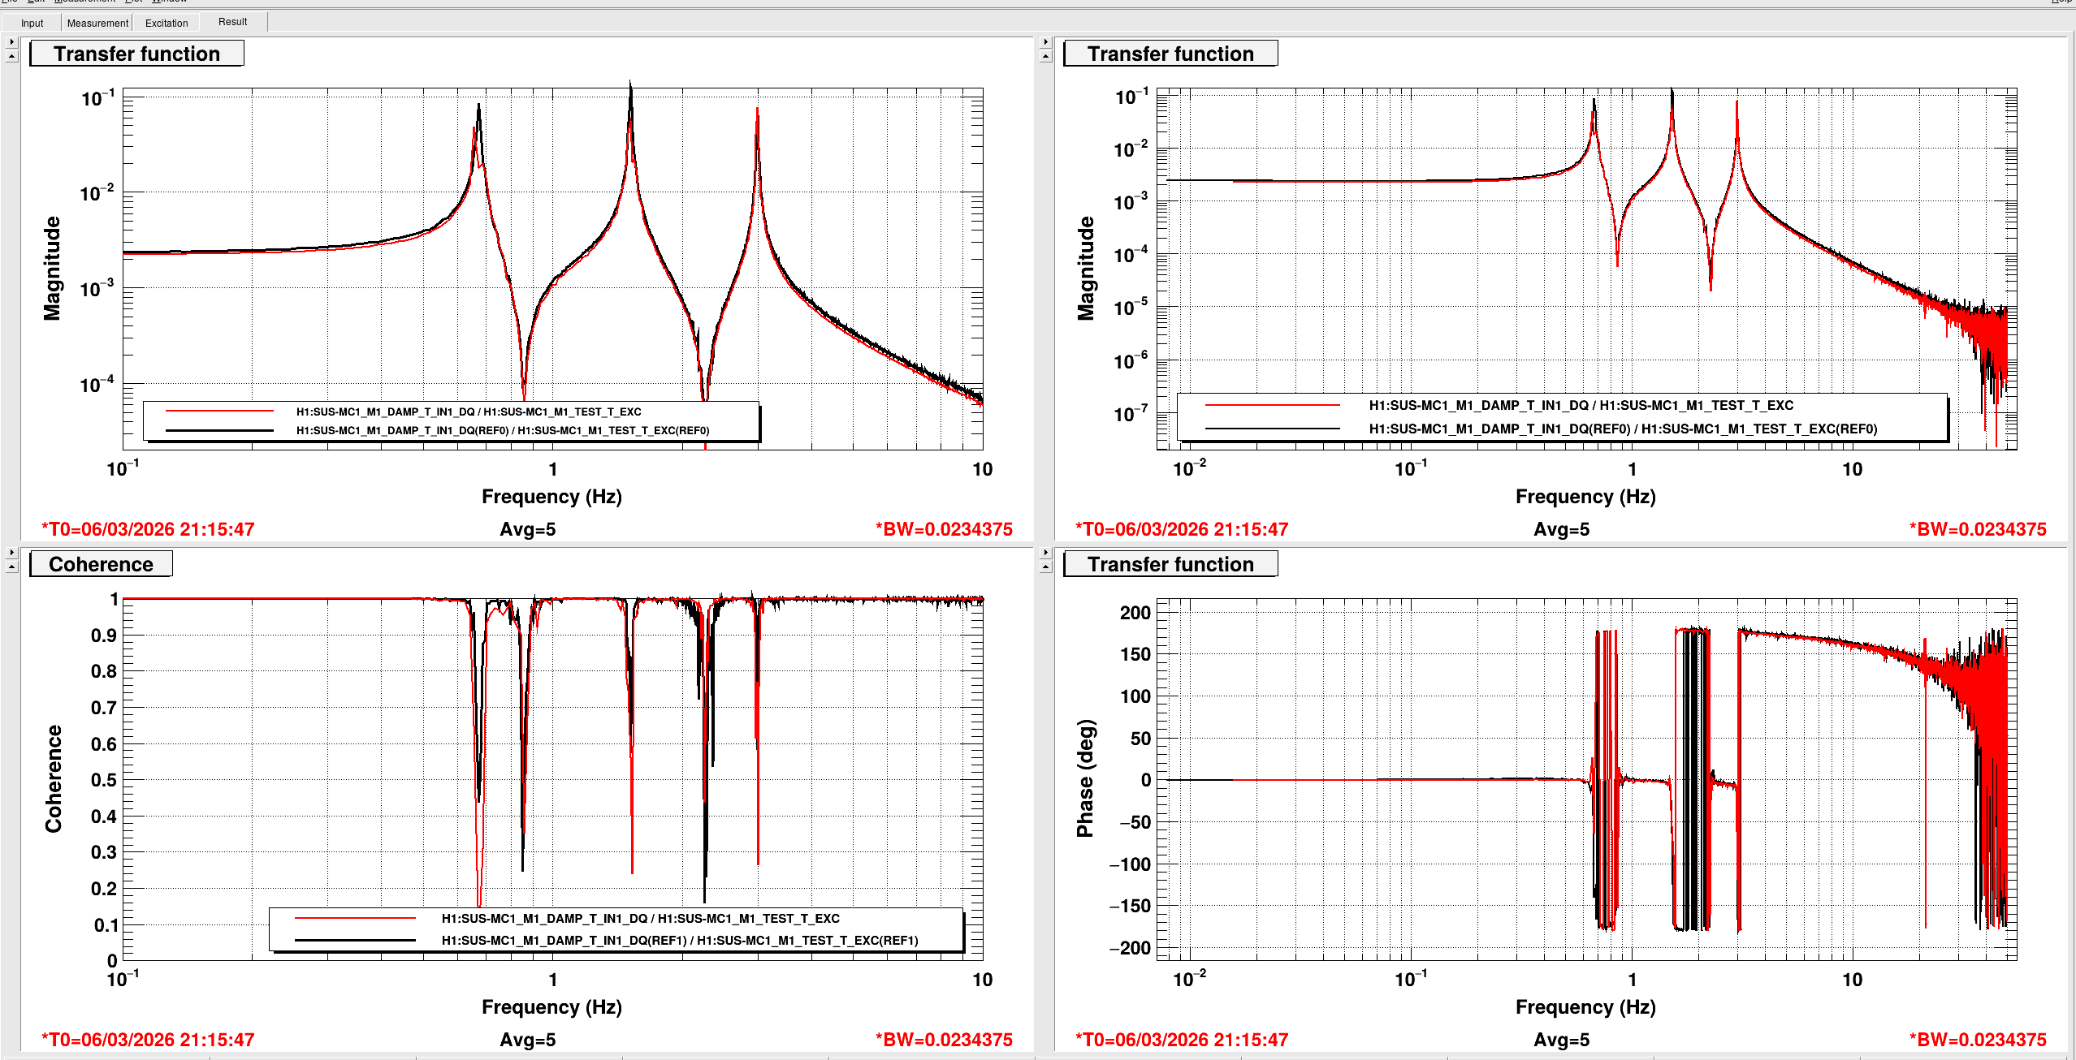Go to the Excitation tab
The width and height of the screenshot is (2076, 1060).
tap(167, 23)
